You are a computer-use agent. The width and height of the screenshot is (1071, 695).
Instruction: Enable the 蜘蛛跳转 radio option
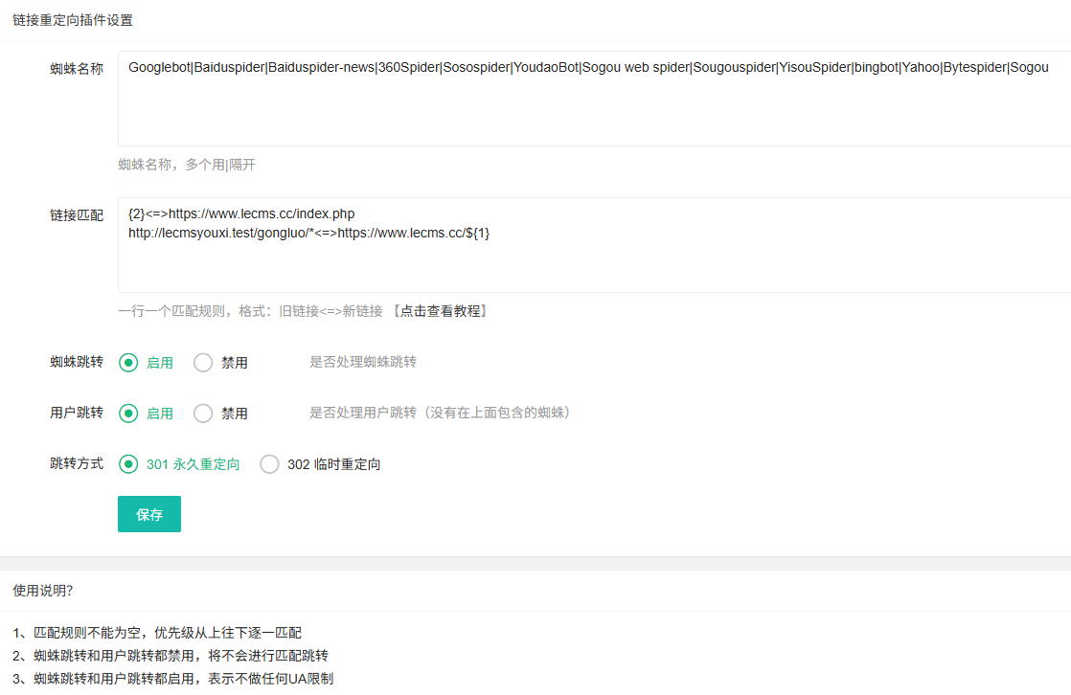coord(128,363)
